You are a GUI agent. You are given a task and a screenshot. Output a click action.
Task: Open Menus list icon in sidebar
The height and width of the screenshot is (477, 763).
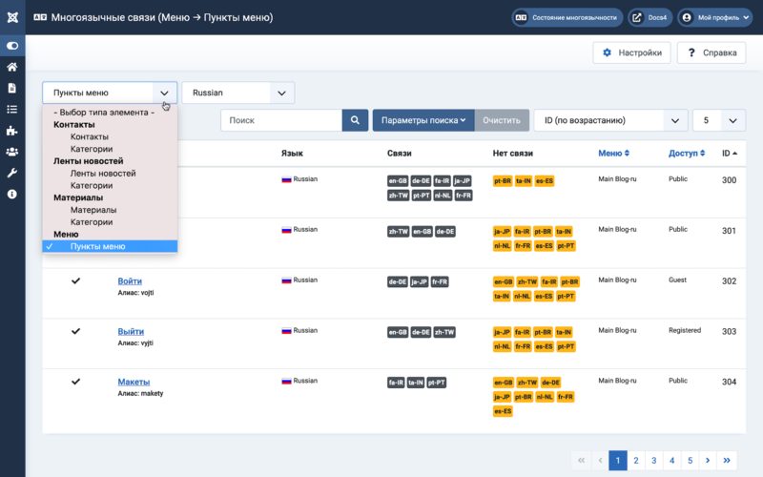click(12, 110)
